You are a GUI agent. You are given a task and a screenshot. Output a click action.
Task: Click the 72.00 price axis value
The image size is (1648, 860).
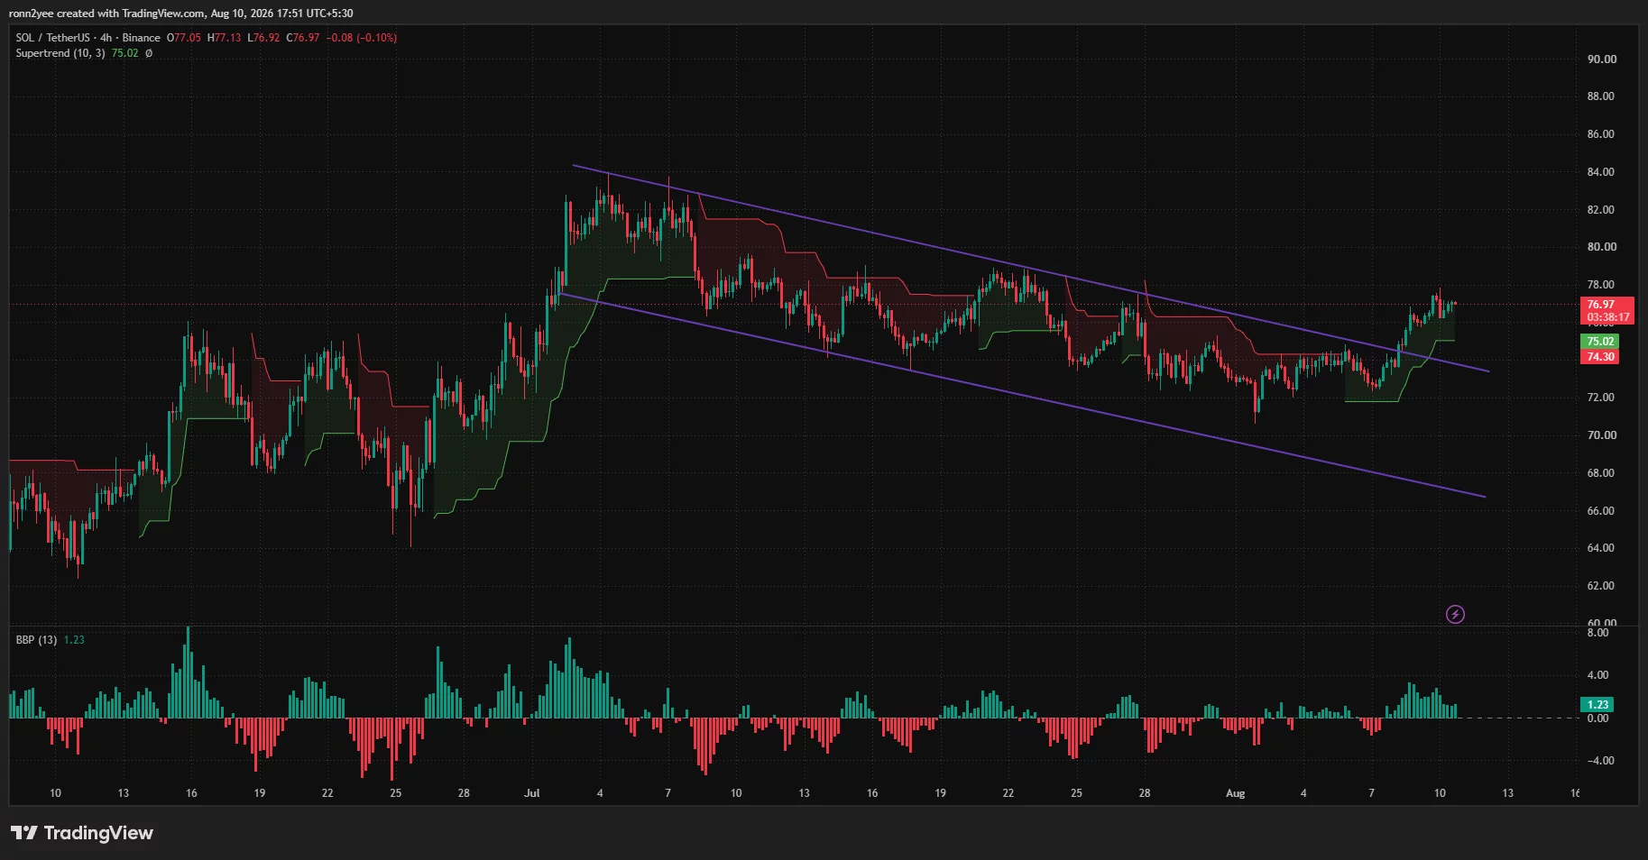click(1602, 398)
